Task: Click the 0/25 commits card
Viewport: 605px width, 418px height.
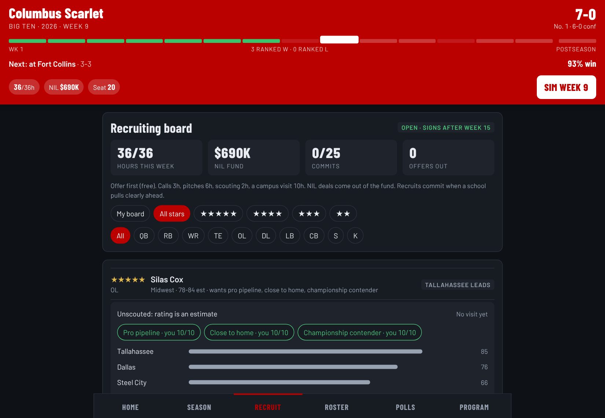Action: point(351,158)
